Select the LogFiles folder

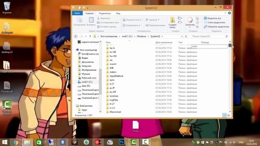(x=114, y=100)
